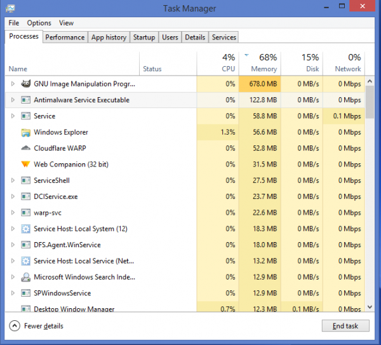381x345 pixels.
Task: Click the Service Host: Local System gear icon
Action: coord(25,229)
